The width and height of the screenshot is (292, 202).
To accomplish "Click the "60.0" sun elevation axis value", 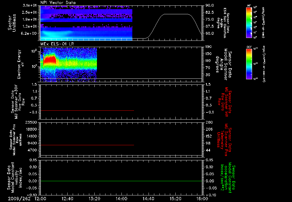I will coord(210,34).
